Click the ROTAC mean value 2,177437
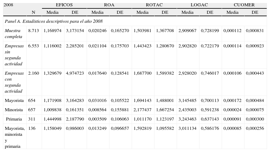The width and height of the screenshot is (270, 152). (142, 110)
